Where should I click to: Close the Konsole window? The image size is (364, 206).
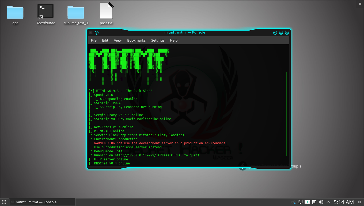coord(287,33)
